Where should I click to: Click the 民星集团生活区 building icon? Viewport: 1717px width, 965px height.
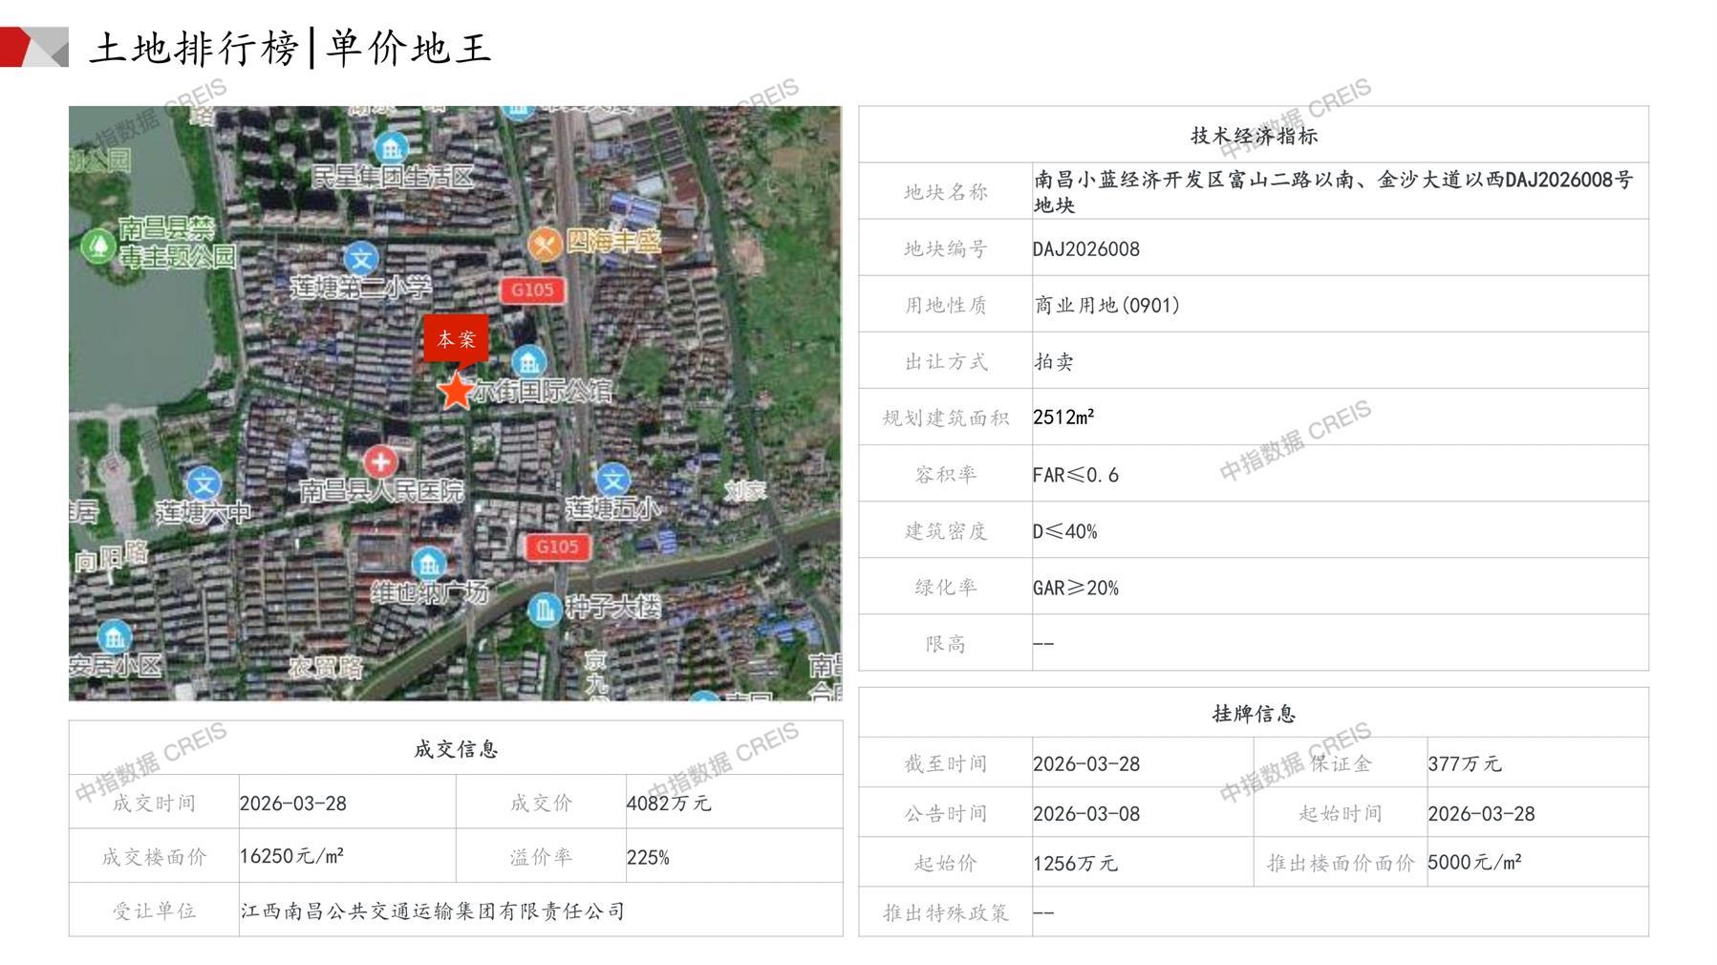391,148
